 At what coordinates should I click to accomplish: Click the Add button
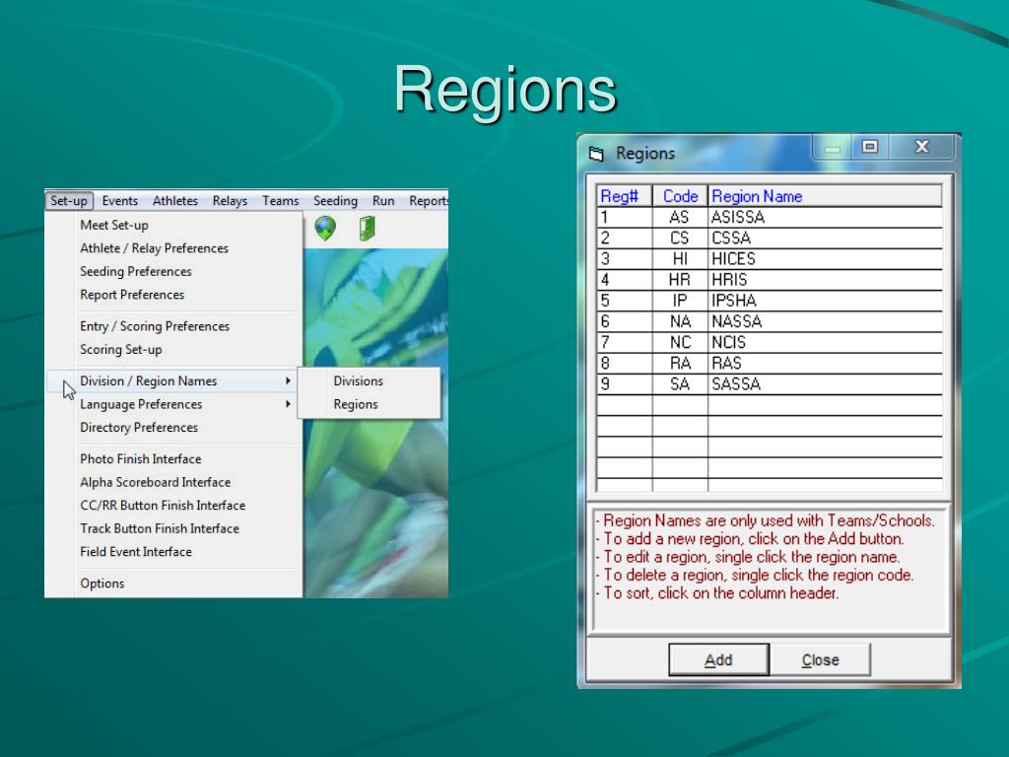[x=718, y=659]
